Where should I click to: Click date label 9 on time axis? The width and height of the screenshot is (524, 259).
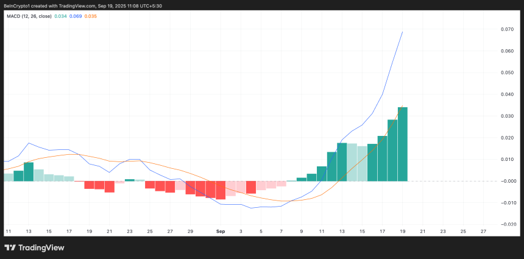pyautogui.click(x=302, y=232)
